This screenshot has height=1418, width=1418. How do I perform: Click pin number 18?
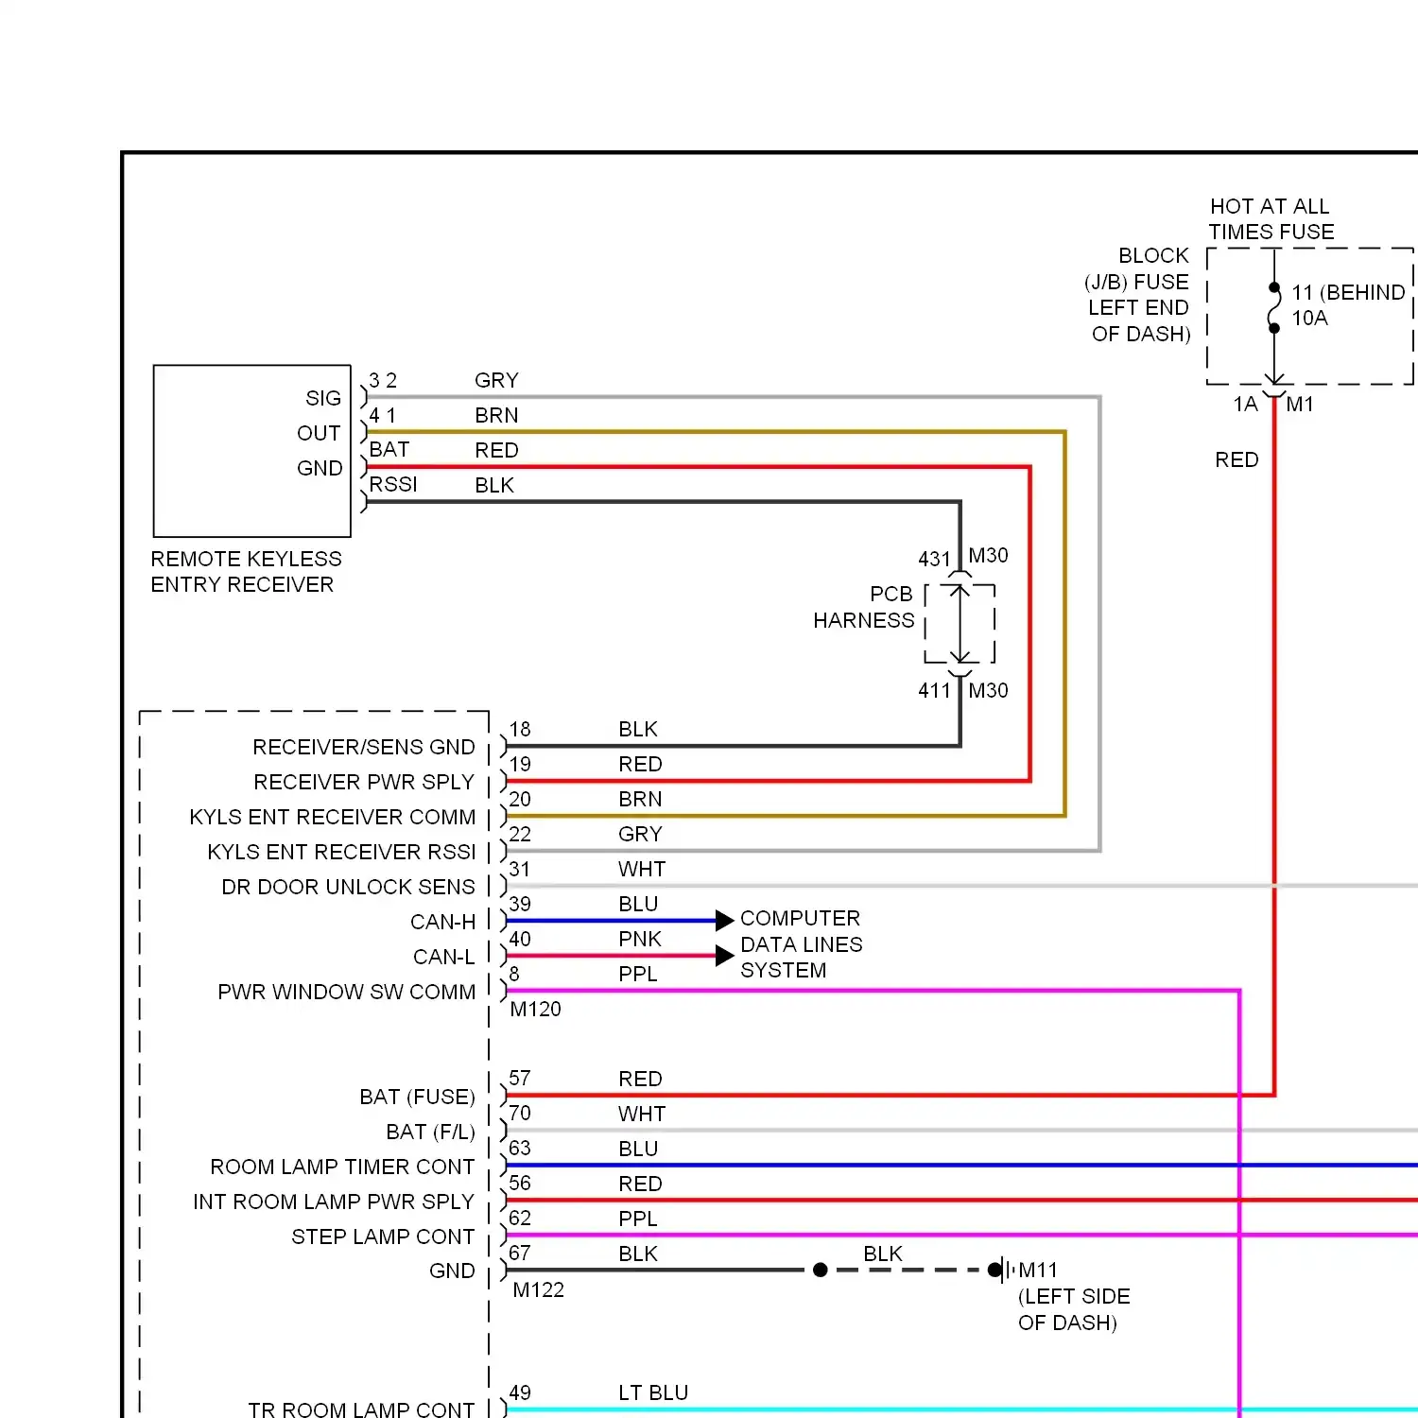pos(520,729)
